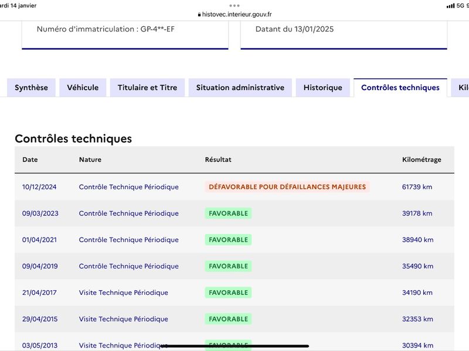Select the 34190 km mileage value

(x=417, y=292)
